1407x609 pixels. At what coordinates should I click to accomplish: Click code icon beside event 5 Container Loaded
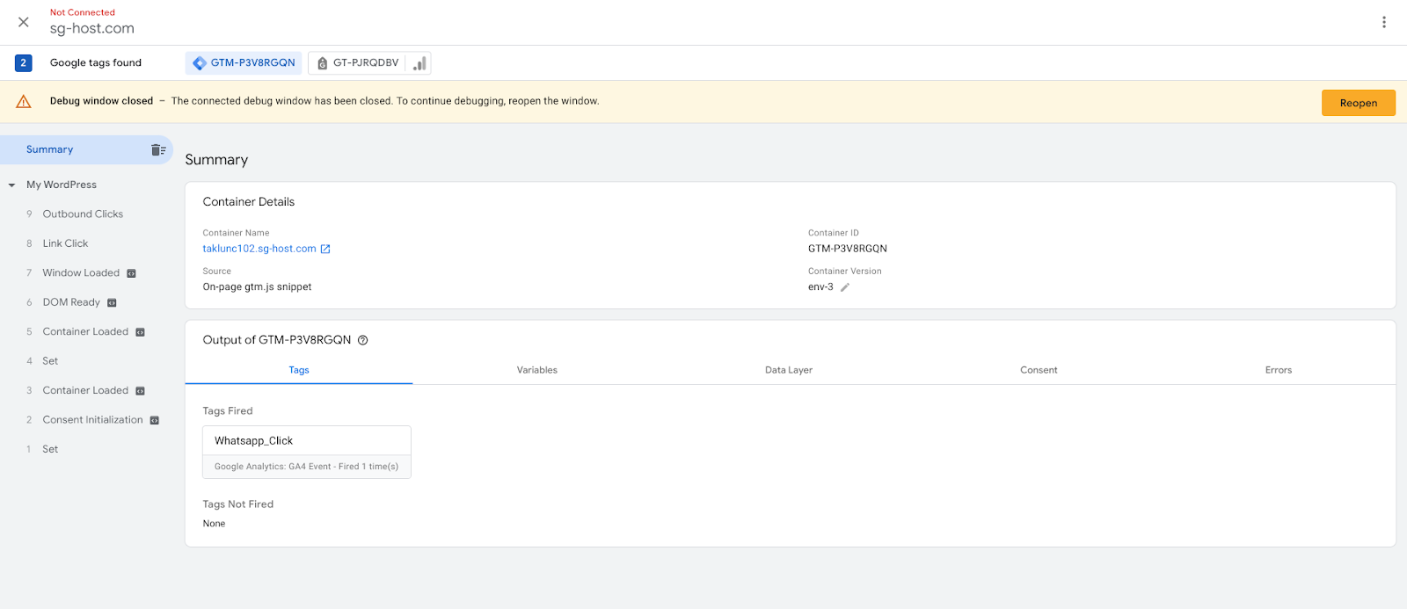pyautogui.click(x=140, y=332)
